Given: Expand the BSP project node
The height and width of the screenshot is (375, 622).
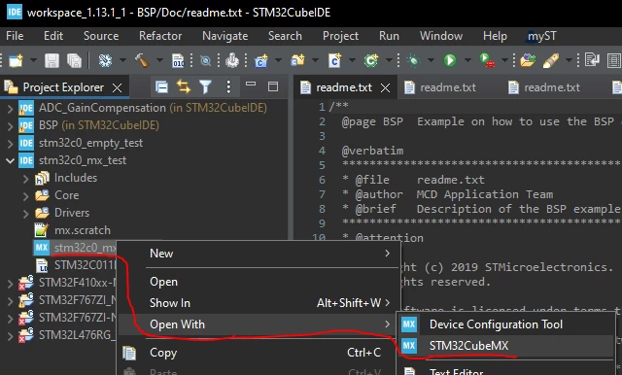Looking at the screenshot, I should (x=11, y=125).
